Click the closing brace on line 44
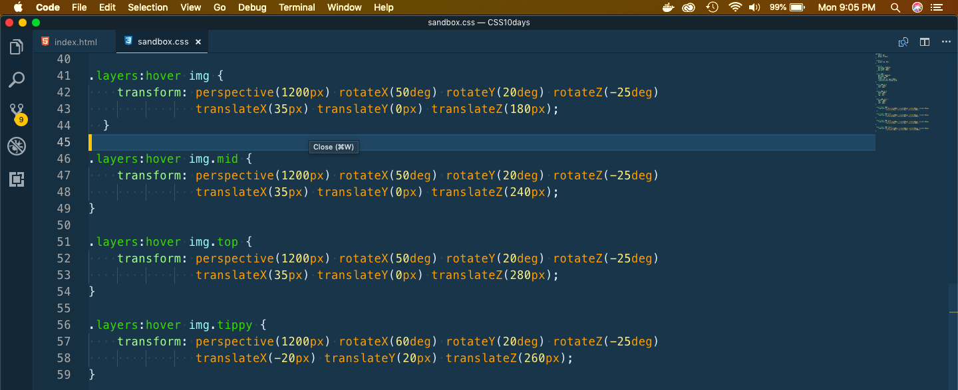Image resolution: width=958 pixels, height=390 pixels. [106, 126]
